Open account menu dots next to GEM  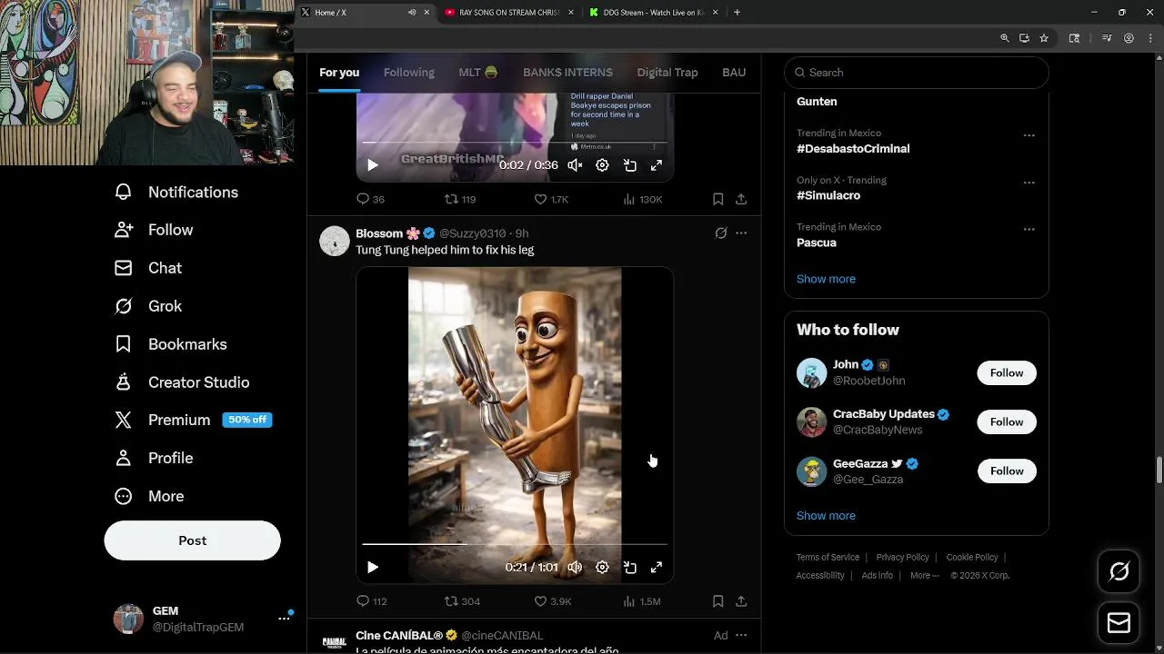[x=284, y=619]
